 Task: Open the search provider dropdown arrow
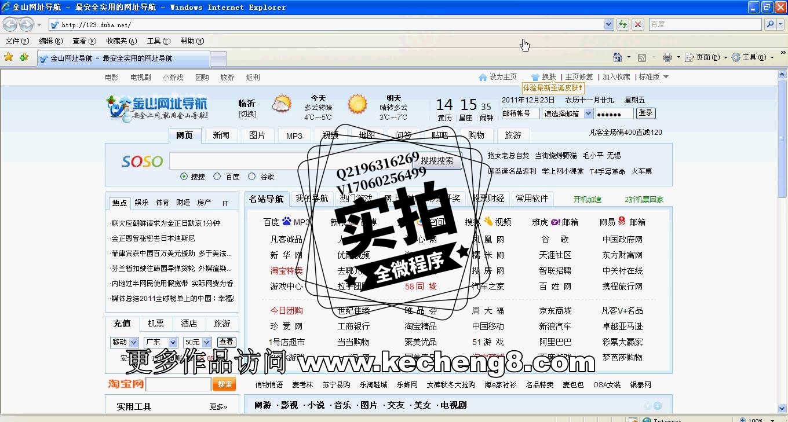780,24
